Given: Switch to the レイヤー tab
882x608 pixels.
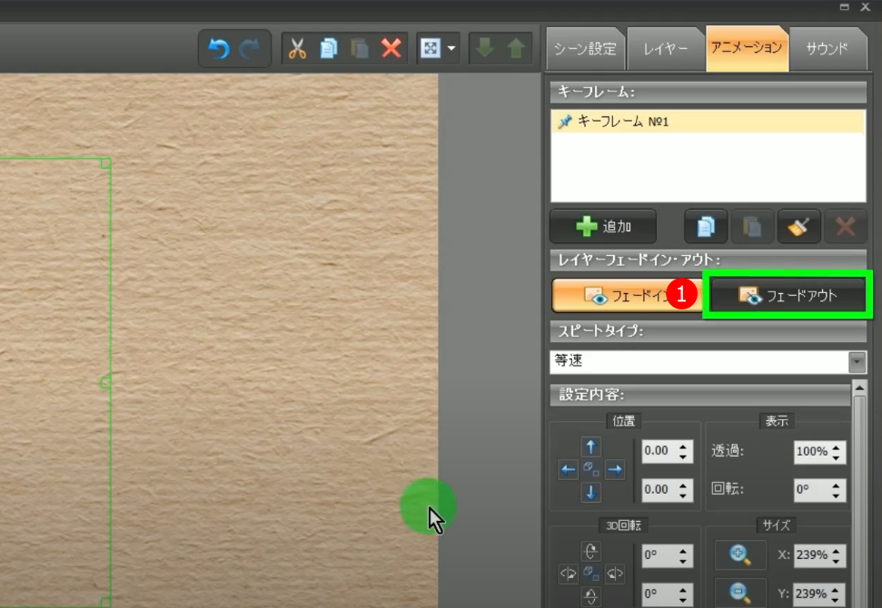Looking at the screenshot, I should (665, 49).
